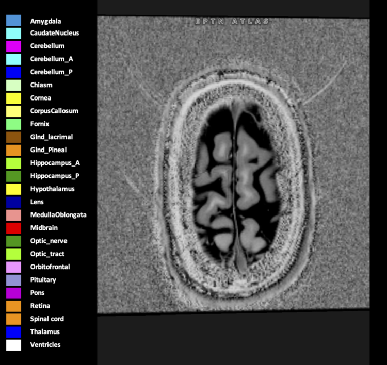Select the Orbitofrontal label
387x365 pixels.
[50, 267]
